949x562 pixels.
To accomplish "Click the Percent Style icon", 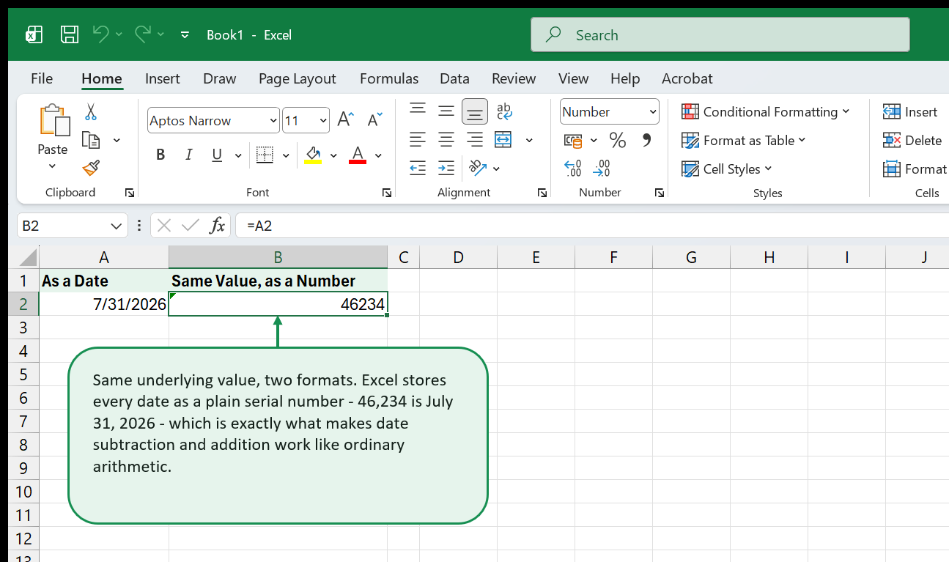I will (618, 140).
